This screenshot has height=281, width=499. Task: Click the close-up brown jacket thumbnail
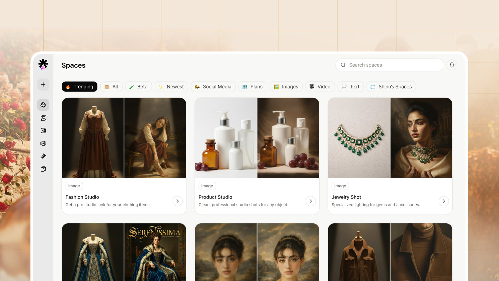[x=421, y=252]
